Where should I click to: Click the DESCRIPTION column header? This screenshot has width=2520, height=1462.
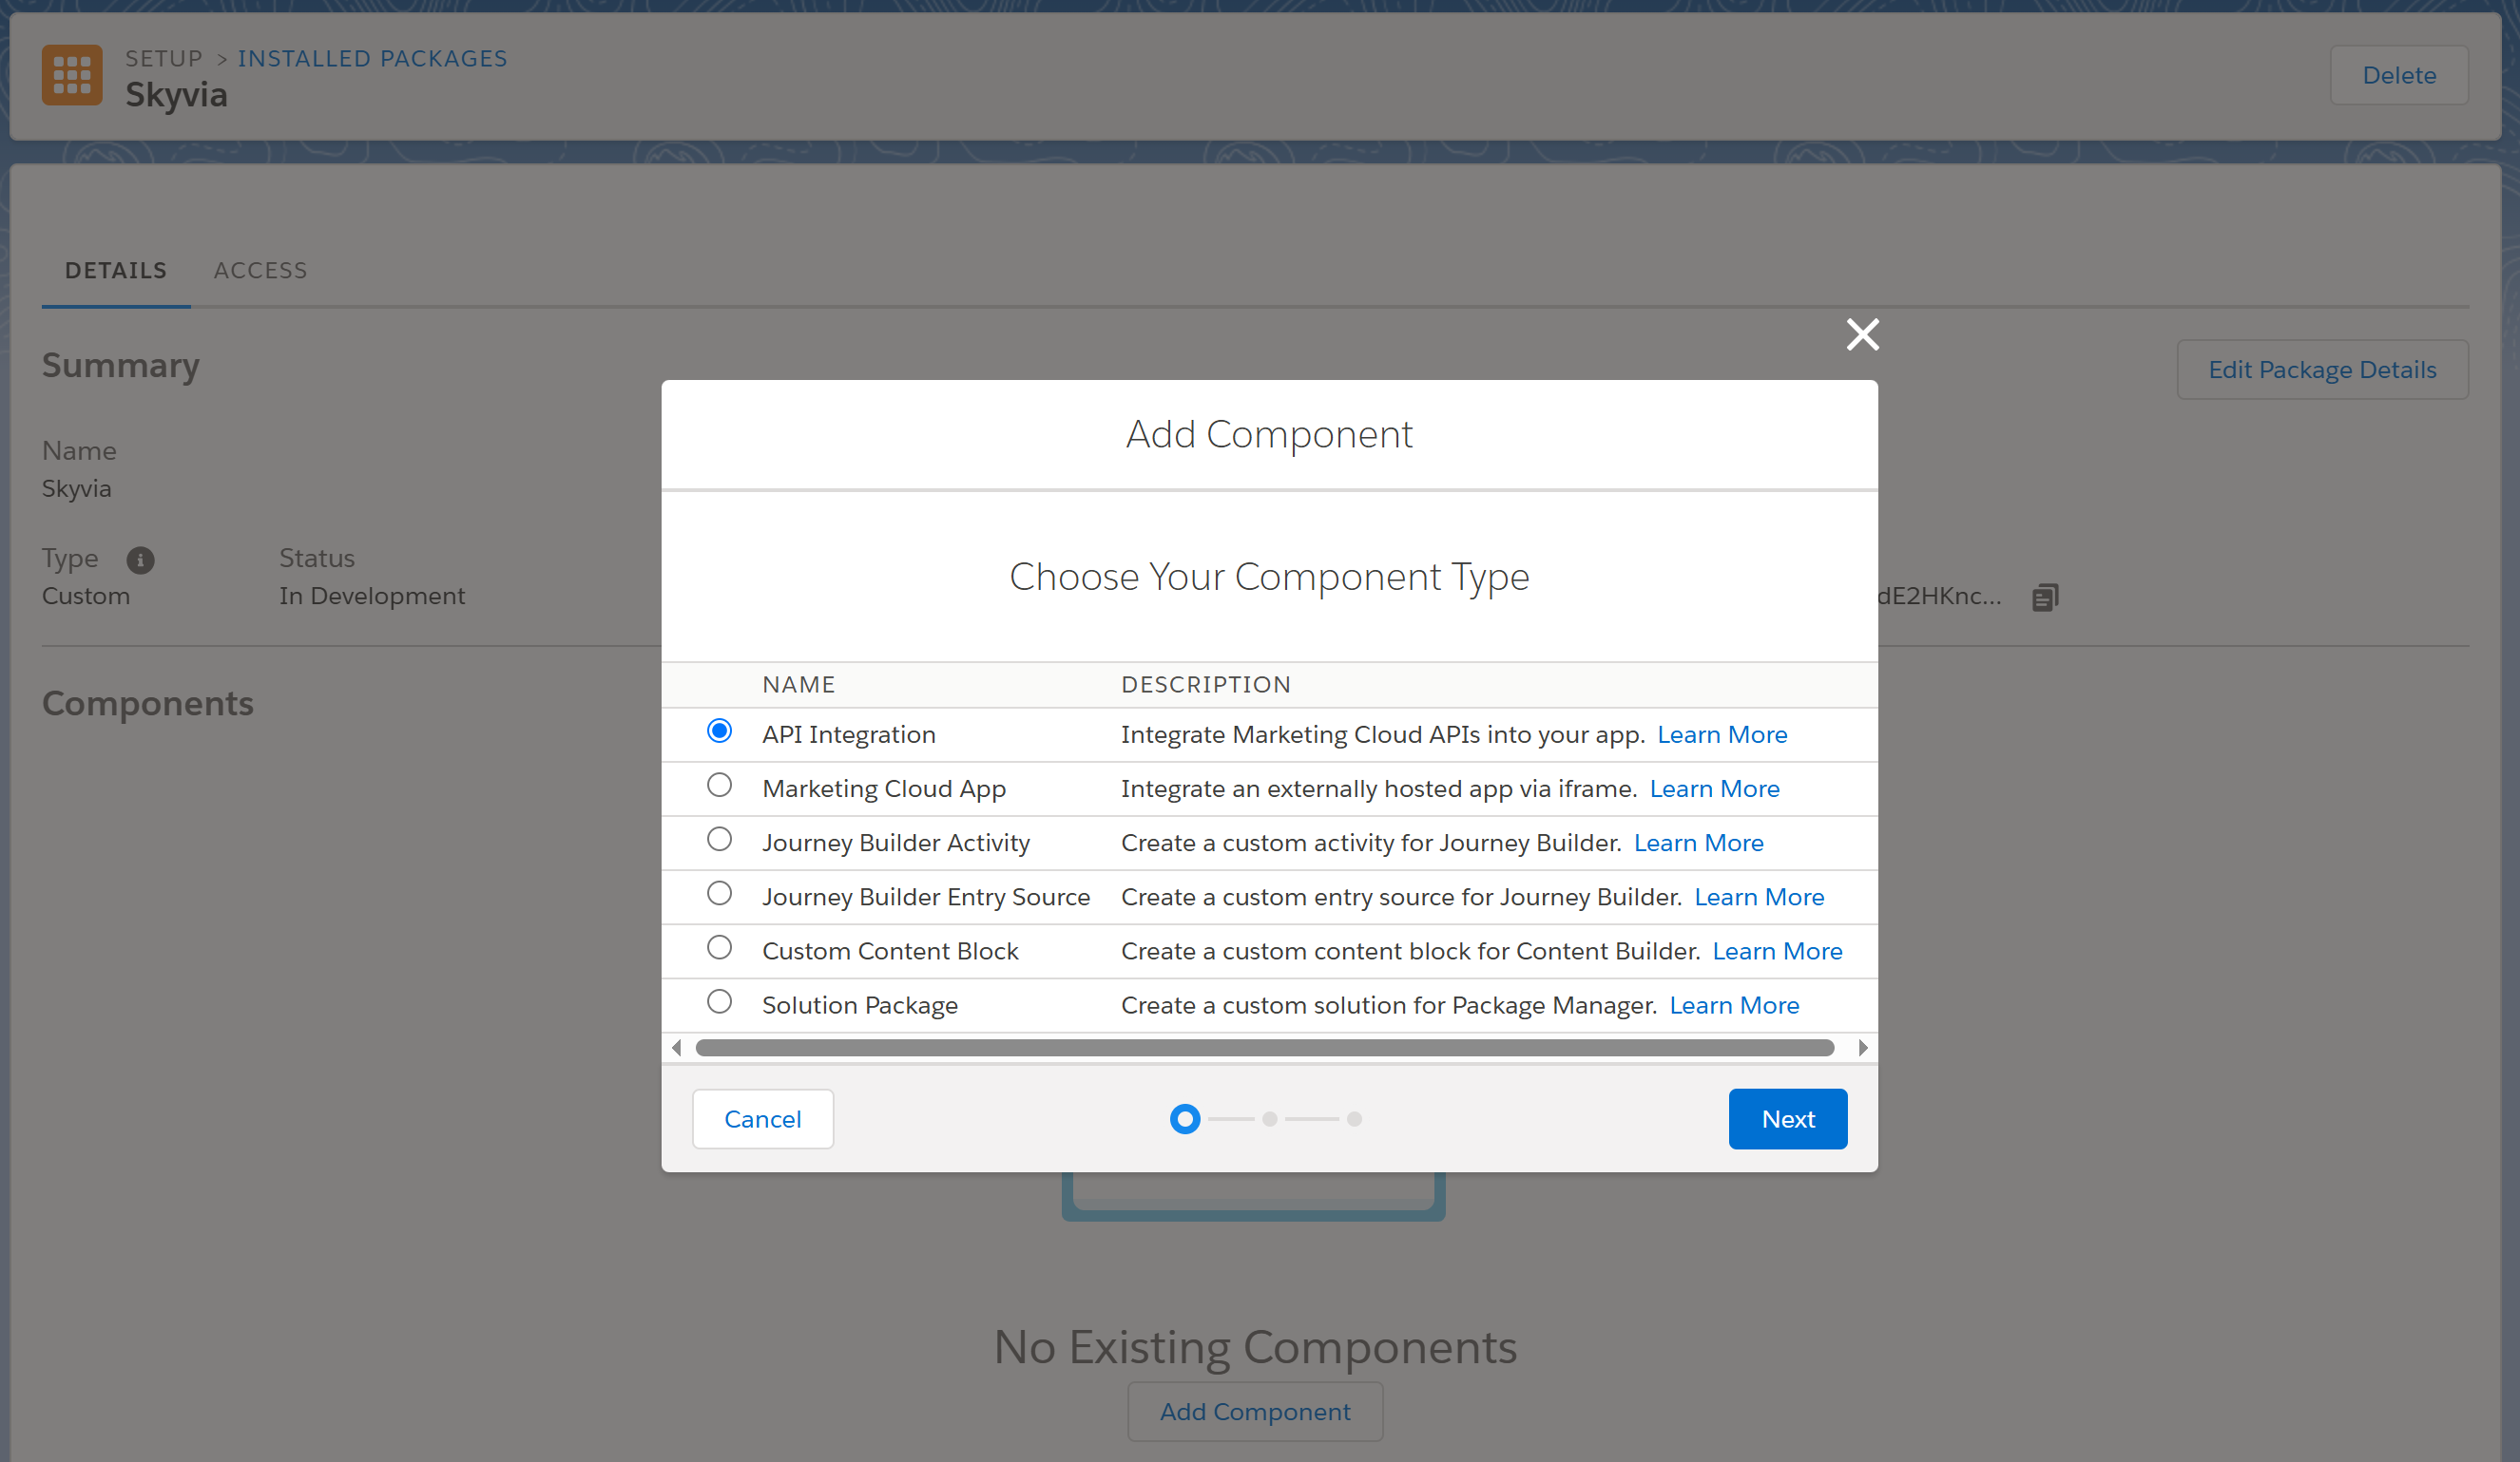1206,685
